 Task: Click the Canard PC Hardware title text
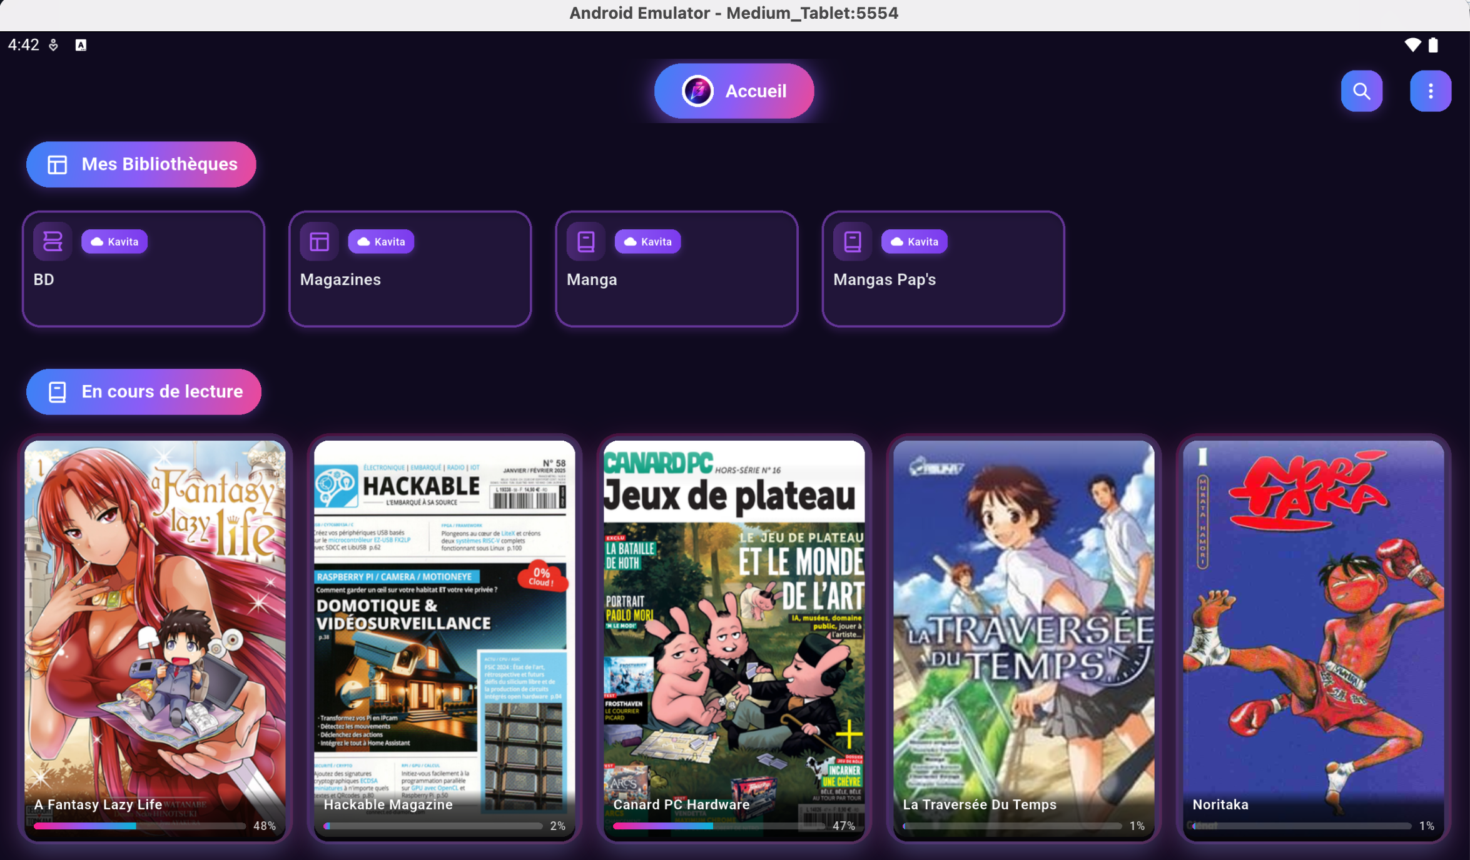[682, 805]
